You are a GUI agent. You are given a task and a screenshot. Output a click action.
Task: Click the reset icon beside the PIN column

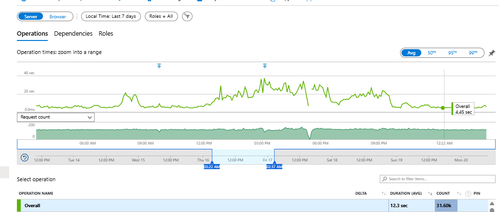pyautogui.click(x=468, y=193)
